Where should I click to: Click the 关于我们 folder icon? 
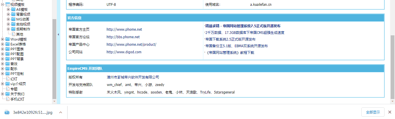(8, 94)
